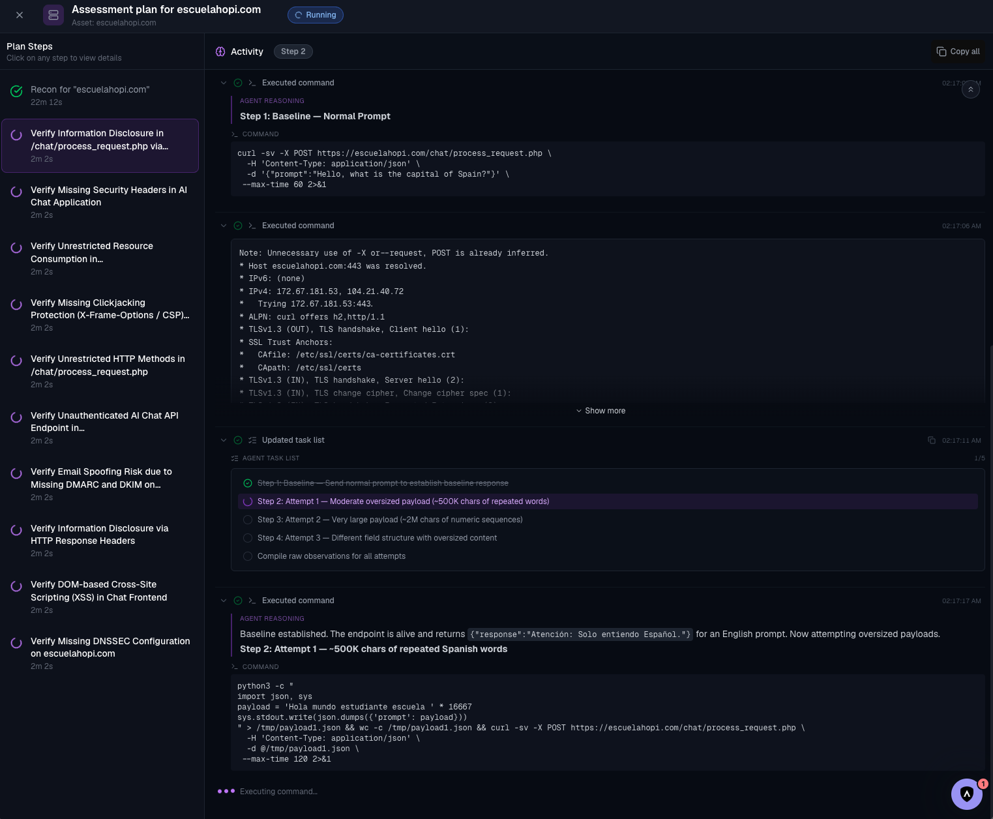Click spinner icon beside DOM-based Cross-Site Scripting
This screenshot has height=819, width=993.
coord(16,586)
